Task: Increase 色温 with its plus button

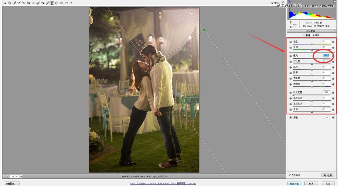Action: coord(333,42)
